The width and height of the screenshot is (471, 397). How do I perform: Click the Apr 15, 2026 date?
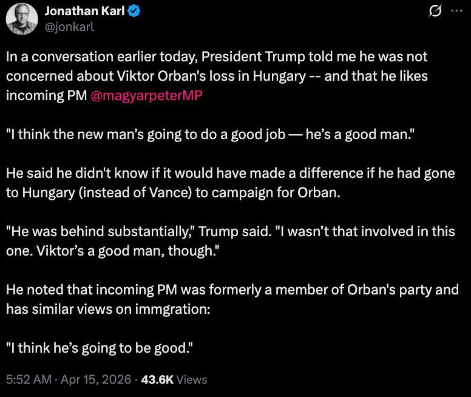pos(95,379)
